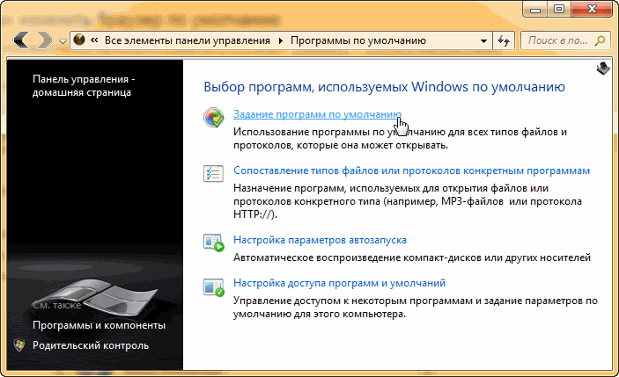Click the file associations checklist icon

(213, 173)
